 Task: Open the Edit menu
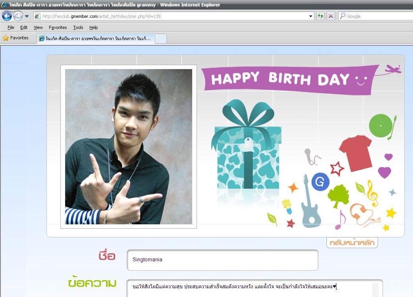24,27
